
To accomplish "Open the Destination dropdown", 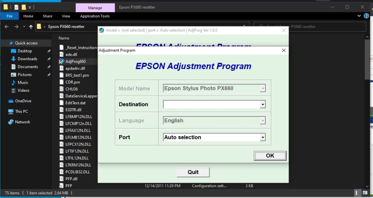I will (263, 104).
